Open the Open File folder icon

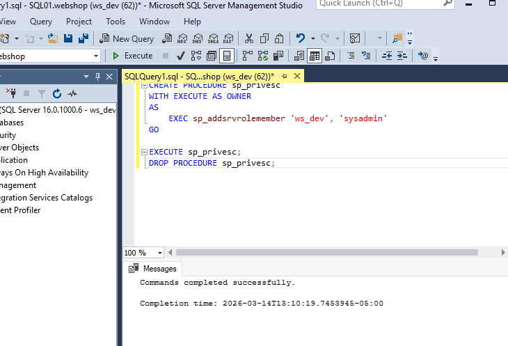point(53,38)
